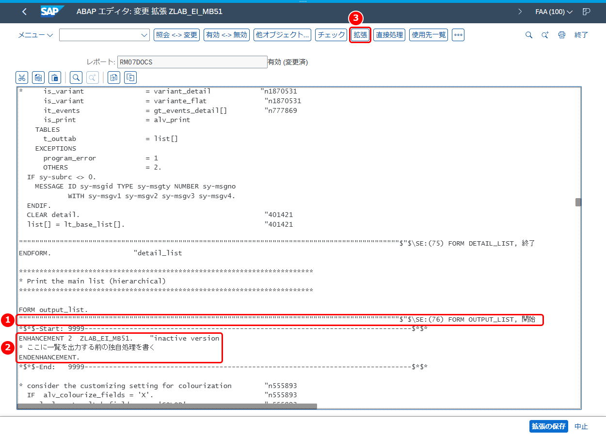
Task: Click the last icon in editor toolbar
Action: coord(130,78)
